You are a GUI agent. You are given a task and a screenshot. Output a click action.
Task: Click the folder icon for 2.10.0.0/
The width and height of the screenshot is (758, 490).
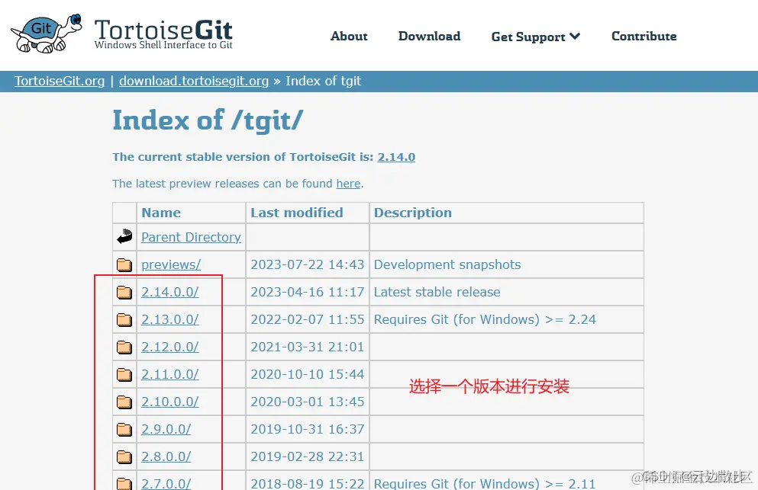coord(124,402)
